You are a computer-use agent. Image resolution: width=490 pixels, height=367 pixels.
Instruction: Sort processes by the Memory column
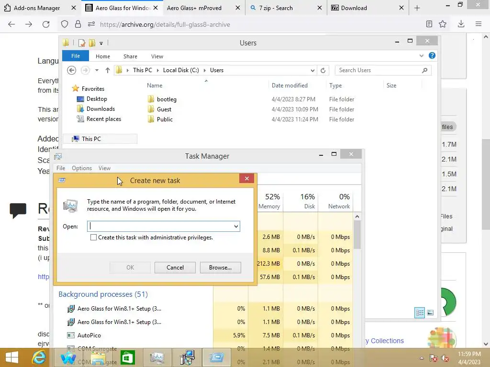(x=269, y=201)
